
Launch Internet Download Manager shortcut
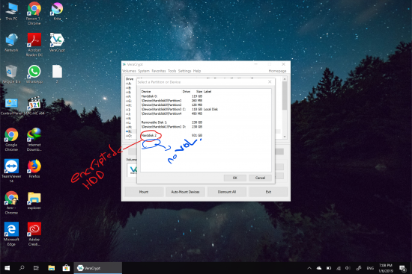34,140
